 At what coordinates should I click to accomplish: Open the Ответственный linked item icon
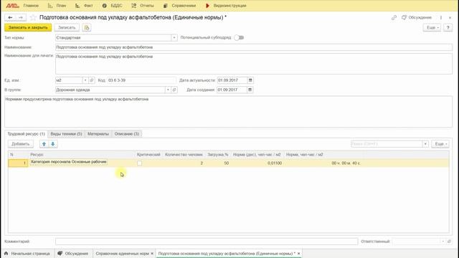pyautogui.click(x=450, y=242)
